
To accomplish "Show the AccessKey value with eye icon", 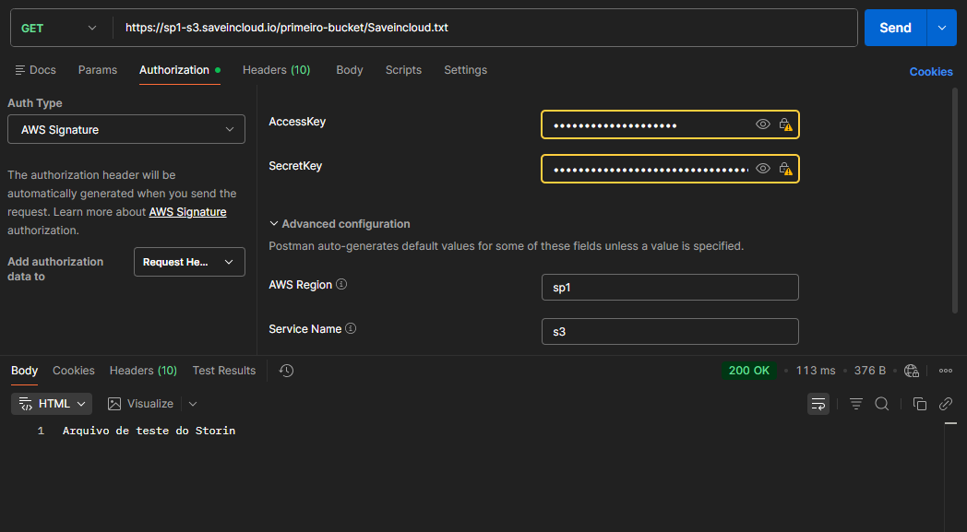I will pyautogui.click(x=763, y=124).
